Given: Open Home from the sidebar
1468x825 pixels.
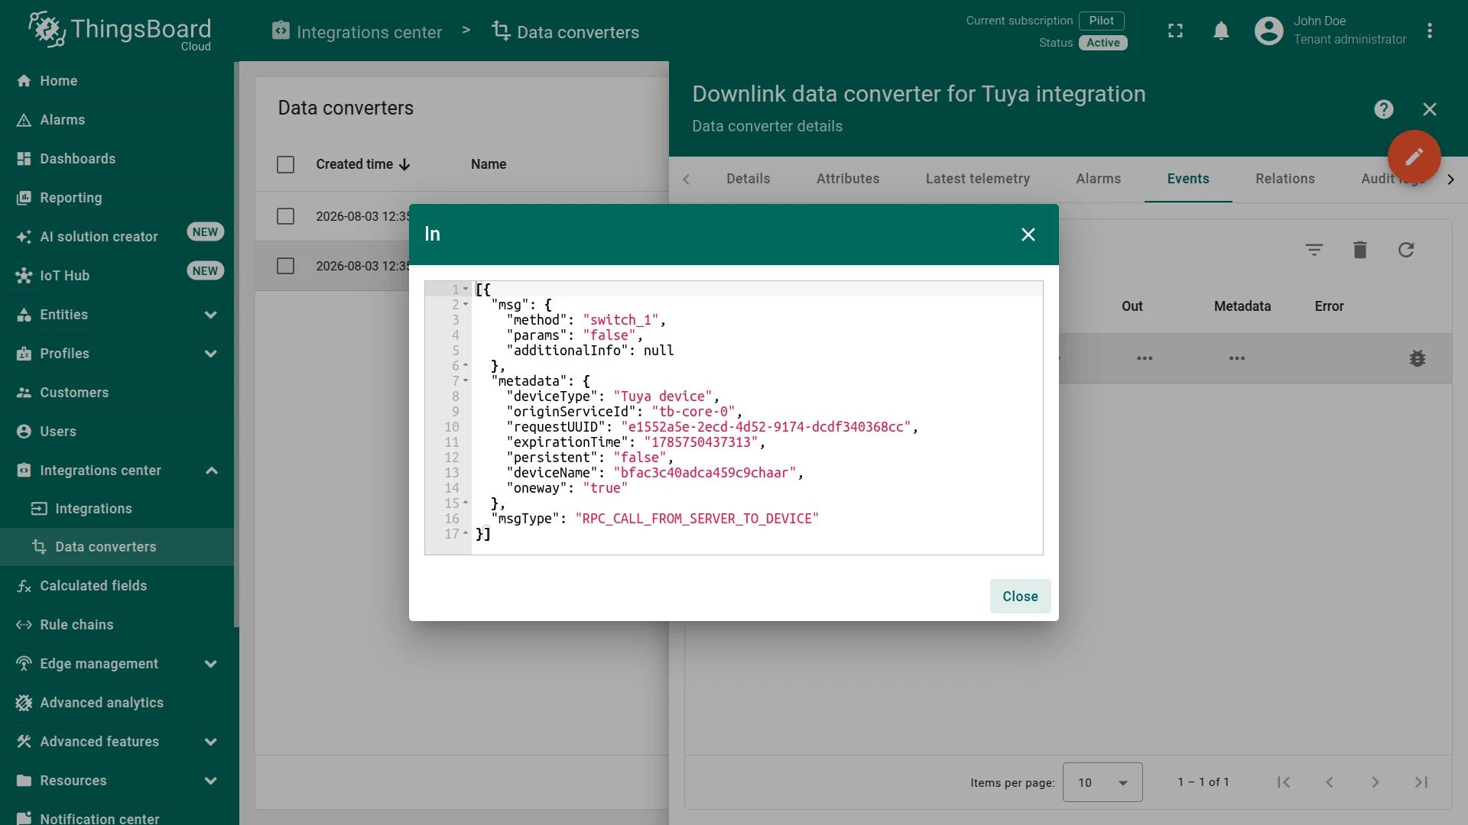Looking at the screenshot, I should (117, 81).
